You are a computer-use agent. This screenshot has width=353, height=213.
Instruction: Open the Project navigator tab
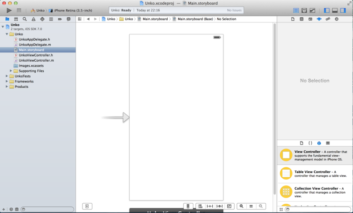[7, 19]
